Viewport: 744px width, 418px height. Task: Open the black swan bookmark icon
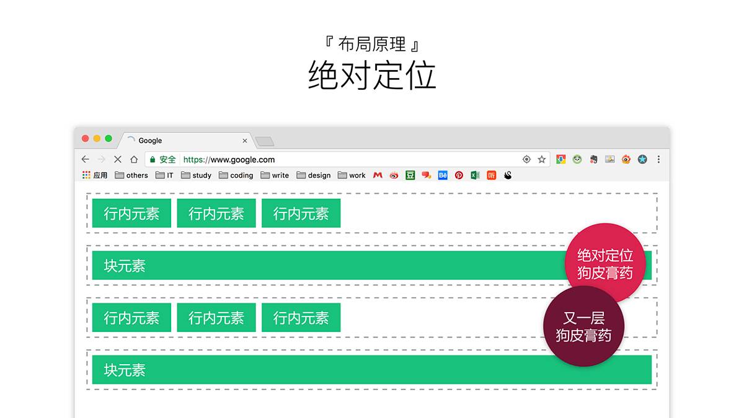click(508, 175)
